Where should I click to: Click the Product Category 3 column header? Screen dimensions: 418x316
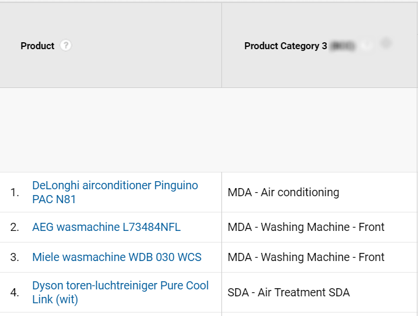pos(286,46)
